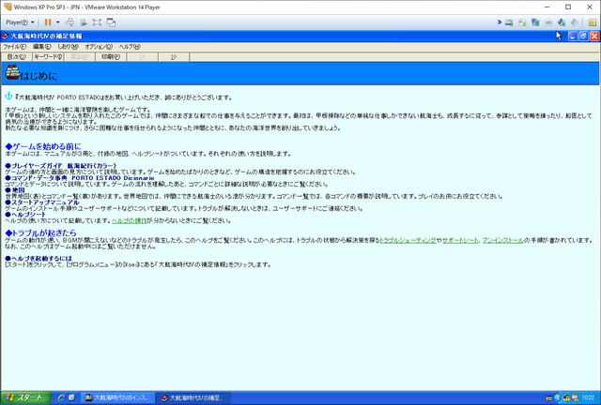601x405 pixels.
Task: Click the ●コマンド・データ事典 heading
Action: [80, 178]
